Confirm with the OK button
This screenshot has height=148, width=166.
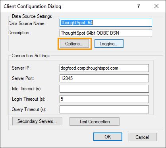pyautogui.click(x=108, y=137)
